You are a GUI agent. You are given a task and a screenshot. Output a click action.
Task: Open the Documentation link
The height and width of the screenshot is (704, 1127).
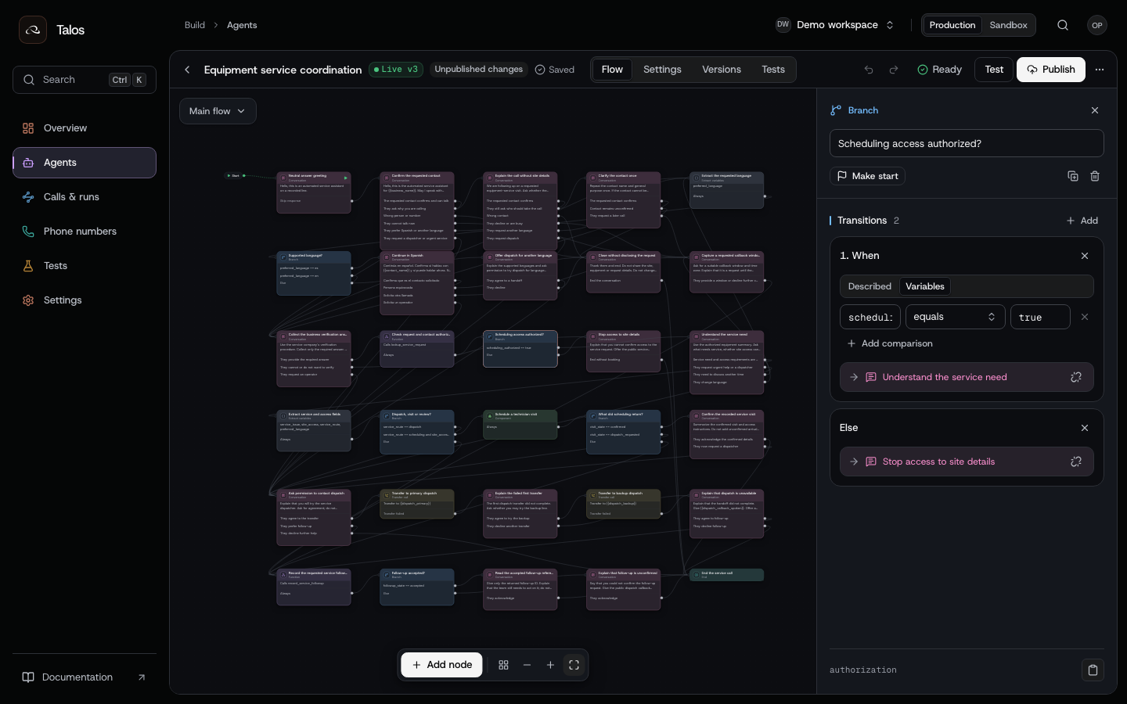(85, 677)
